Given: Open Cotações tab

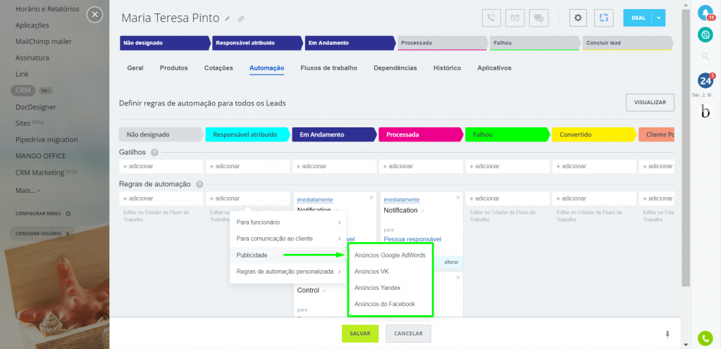Looking at the screenshot, I should tap(218, 68).
